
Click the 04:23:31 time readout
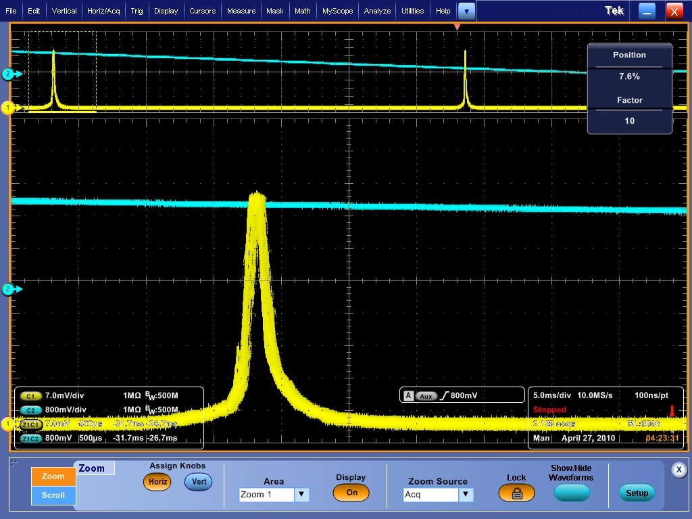click(x=662, y=438)
